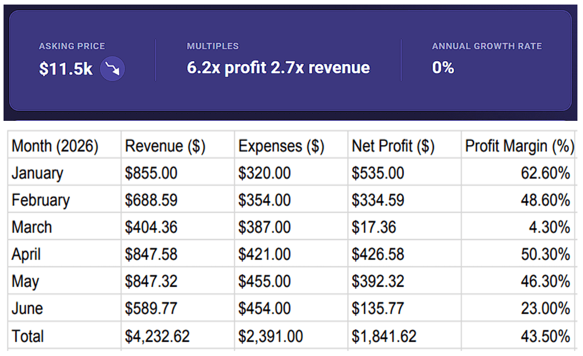
Task: Click the $404.36 March revenue cell
Action: tap(178, 227)
